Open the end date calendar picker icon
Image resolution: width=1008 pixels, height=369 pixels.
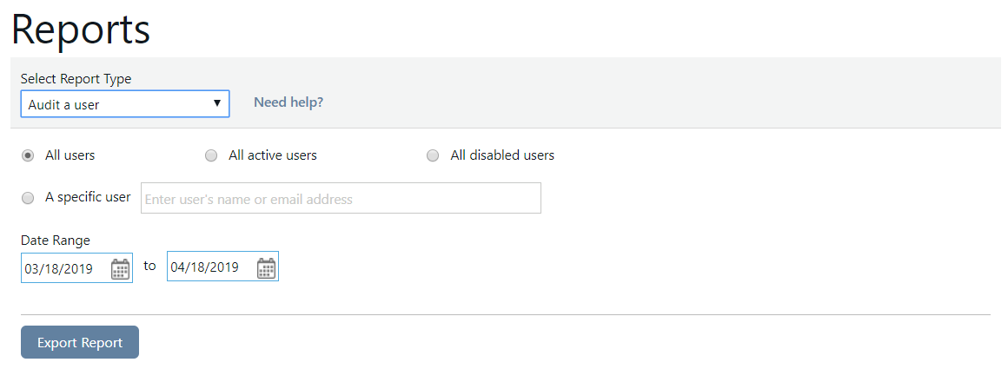(266, 268)
